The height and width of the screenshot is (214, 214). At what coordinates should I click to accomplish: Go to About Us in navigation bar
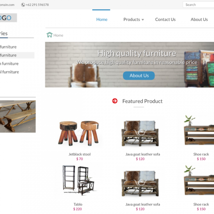coord(199,20)
